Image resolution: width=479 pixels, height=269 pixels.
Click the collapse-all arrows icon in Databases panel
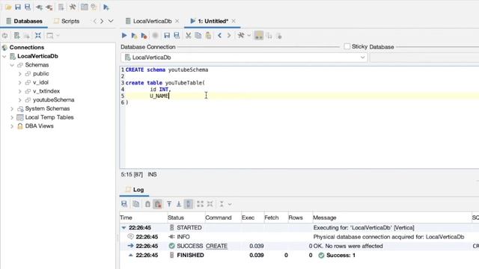point(38,36)
